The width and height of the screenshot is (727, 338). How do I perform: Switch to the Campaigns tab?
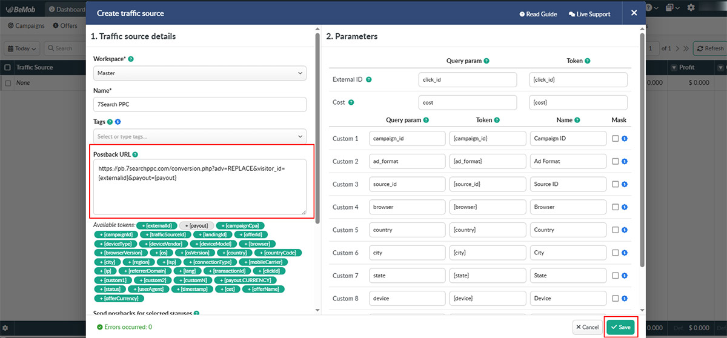tap(26, 26)
